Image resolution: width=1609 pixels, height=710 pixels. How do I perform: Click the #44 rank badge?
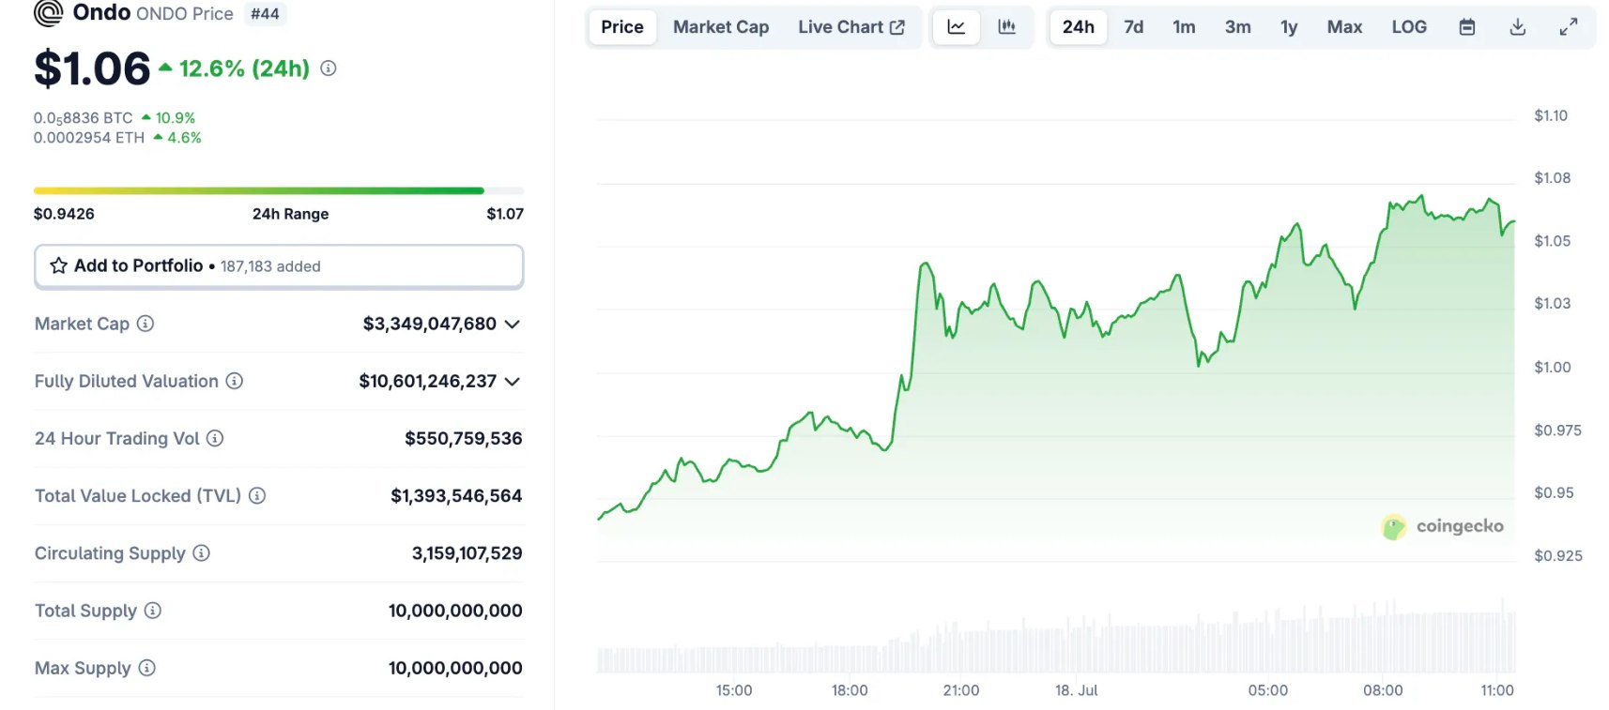tap(265, 14)
